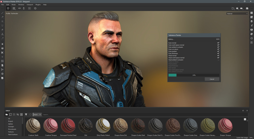Open the Log panel icon at right

(251, 42)
